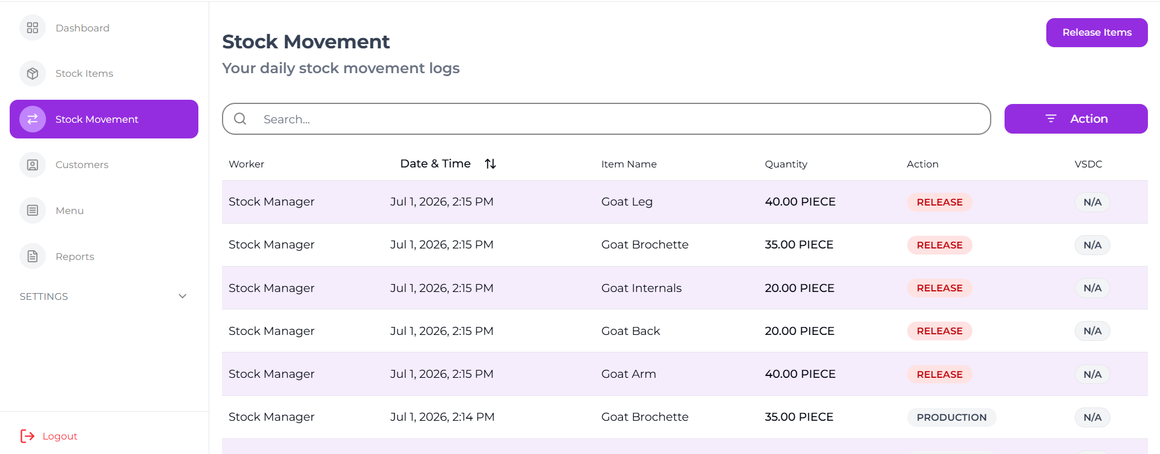Click RELEASE badge in Goat Arm row
The height and width of the screenshot is (454, 1160).
[x=939, y=374]
